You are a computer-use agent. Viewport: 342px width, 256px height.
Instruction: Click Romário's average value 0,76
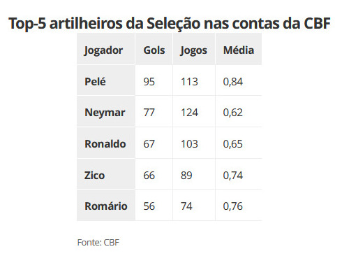click(233, 206)
